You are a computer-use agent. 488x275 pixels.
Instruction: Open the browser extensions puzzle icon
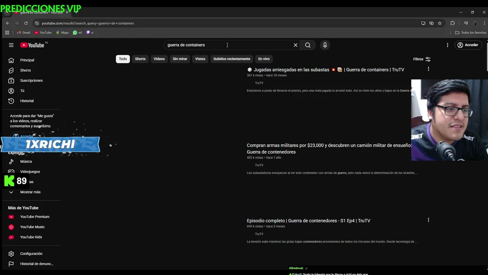(453, 23)
